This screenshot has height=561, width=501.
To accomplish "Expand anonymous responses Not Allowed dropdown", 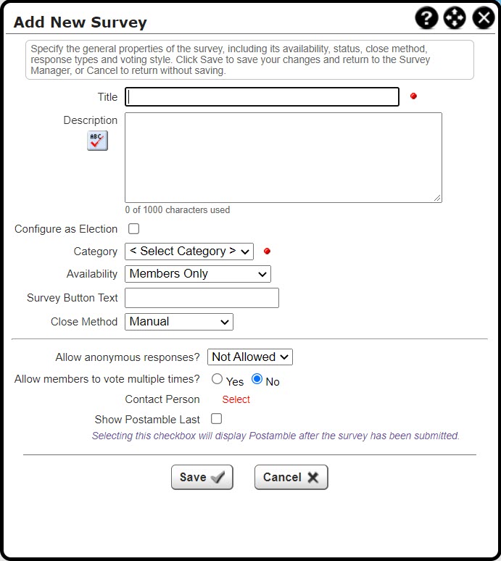I will click(250, 357).
